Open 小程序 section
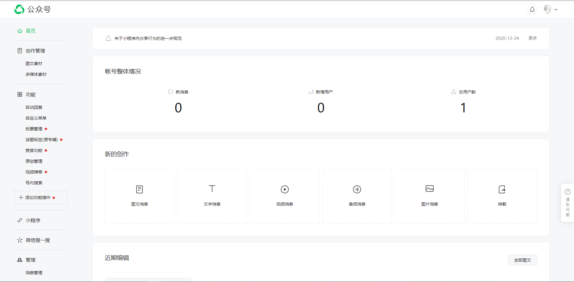 (33, 220)
